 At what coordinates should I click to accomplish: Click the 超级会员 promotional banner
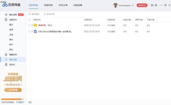(13, 82)
